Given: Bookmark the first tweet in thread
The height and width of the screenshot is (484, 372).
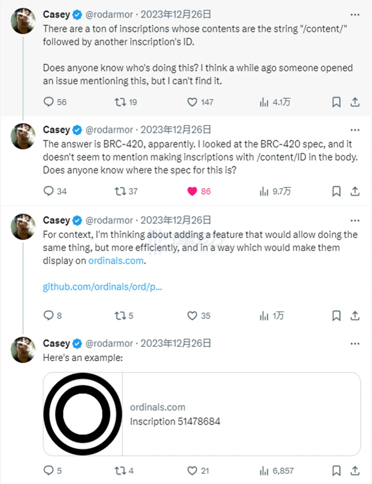Looking at the screenshot, I should [336, 102].
